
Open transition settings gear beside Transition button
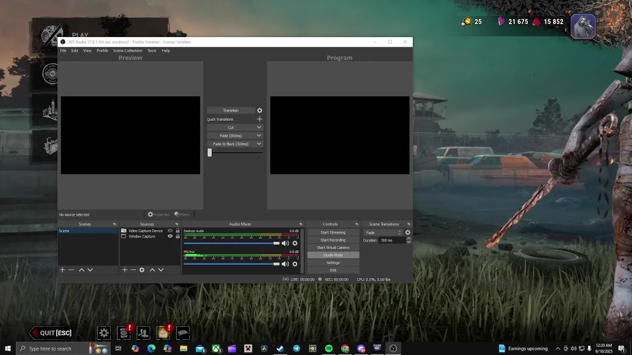click(x=260, y=110)
